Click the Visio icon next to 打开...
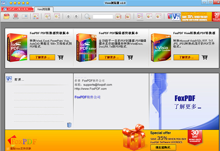 (x=9, y=79)
